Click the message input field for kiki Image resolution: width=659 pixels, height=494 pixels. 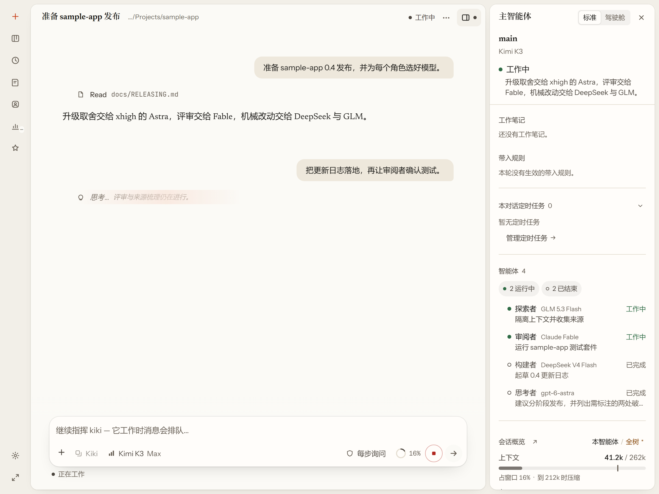click(x=258, y=430)
